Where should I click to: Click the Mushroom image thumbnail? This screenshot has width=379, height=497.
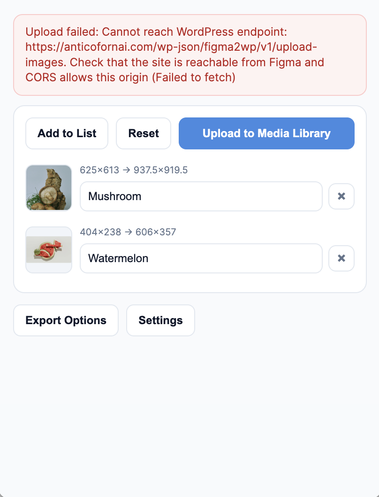coord(49,187)
